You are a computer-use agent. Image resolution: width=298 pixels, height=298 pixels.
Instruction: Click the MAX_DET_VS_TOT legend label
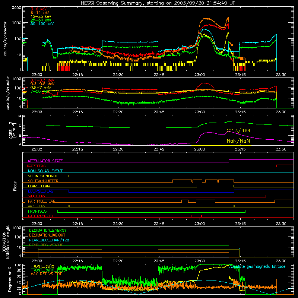46,274
